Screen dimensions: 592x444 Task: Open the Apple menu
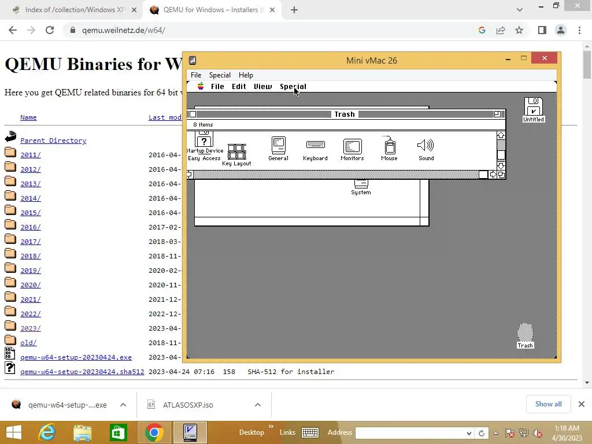coord(201,86)
